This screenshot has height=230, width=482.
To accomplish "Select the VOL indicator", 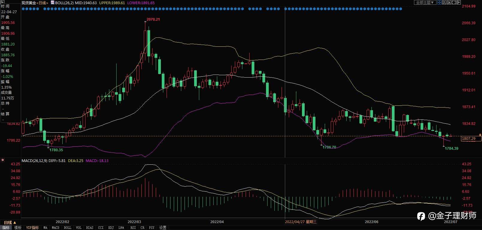I will point(79,228).
